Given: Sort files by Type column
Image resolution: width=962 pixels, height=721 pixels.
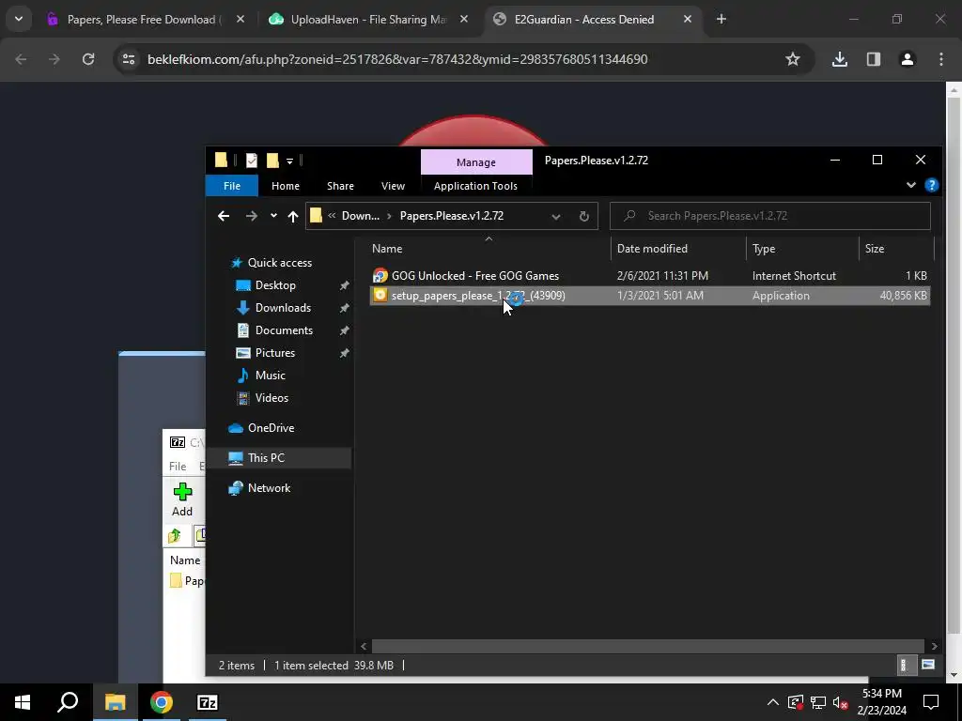Looking at the screenshot, I should tap(763, 248).
